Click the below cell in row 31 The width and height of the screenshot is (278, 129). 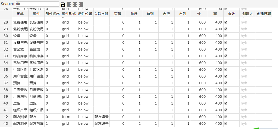click(x=85, y=42)
